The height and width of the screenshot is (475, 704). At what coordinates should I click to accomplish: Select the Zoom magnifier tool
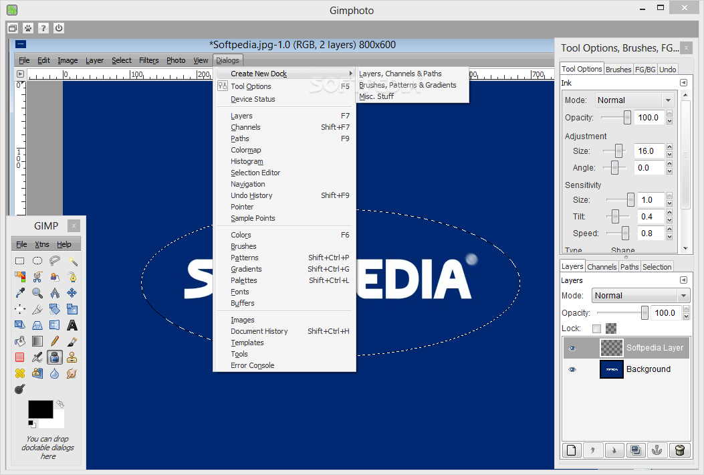pos(37,293)
